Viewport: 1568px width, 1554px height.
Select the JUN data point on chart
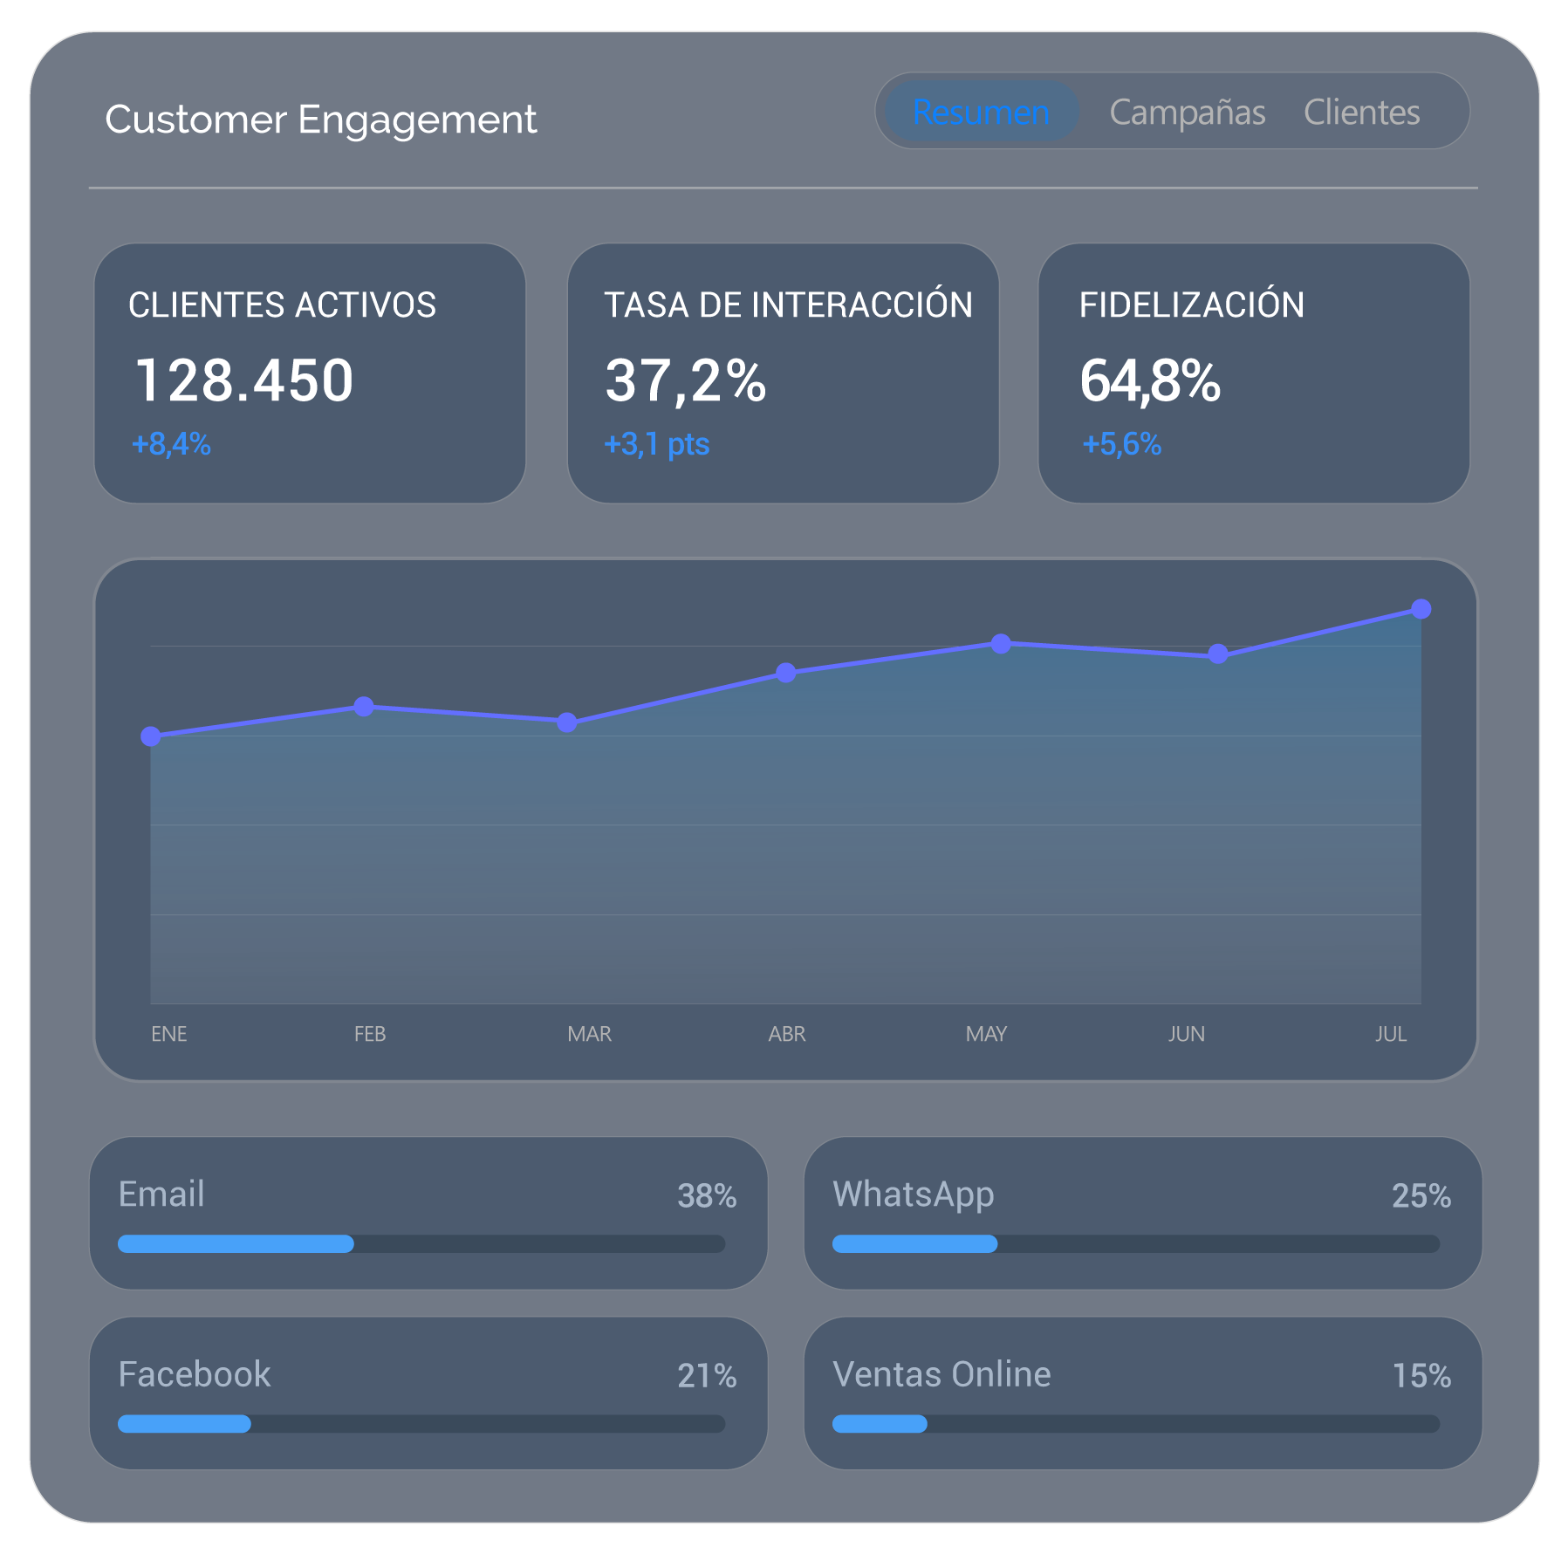(1218, 654)
